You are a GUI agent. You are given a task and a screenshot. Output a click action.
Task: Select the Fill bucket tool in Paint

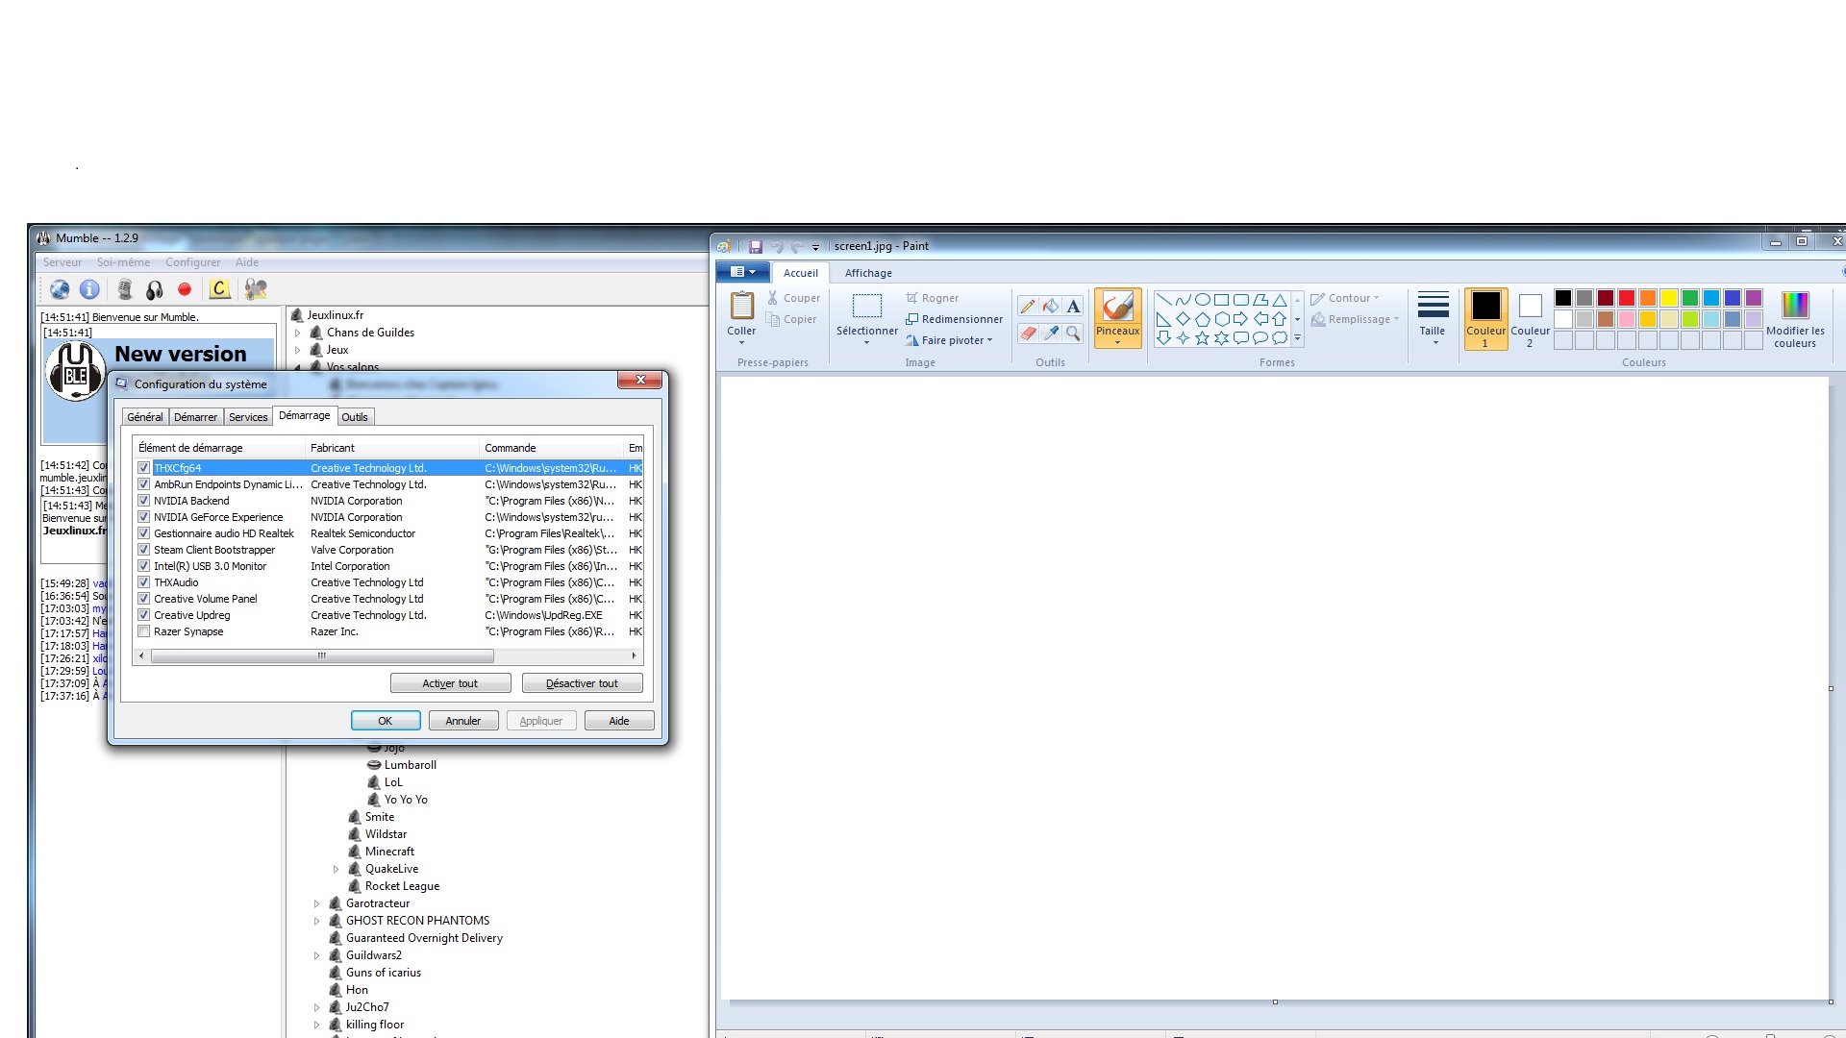coord(1051,307)
